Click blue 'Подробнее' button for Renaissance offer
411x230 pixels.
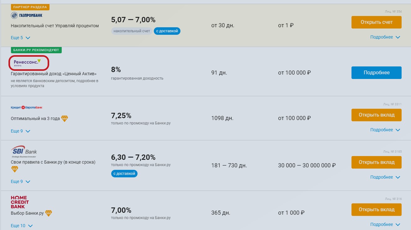pyautogui.click(x=377, y=73)
